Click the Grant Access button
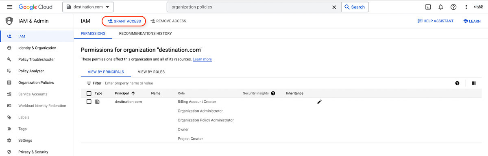This screenshot has width=488, height=156. point(124,21)
